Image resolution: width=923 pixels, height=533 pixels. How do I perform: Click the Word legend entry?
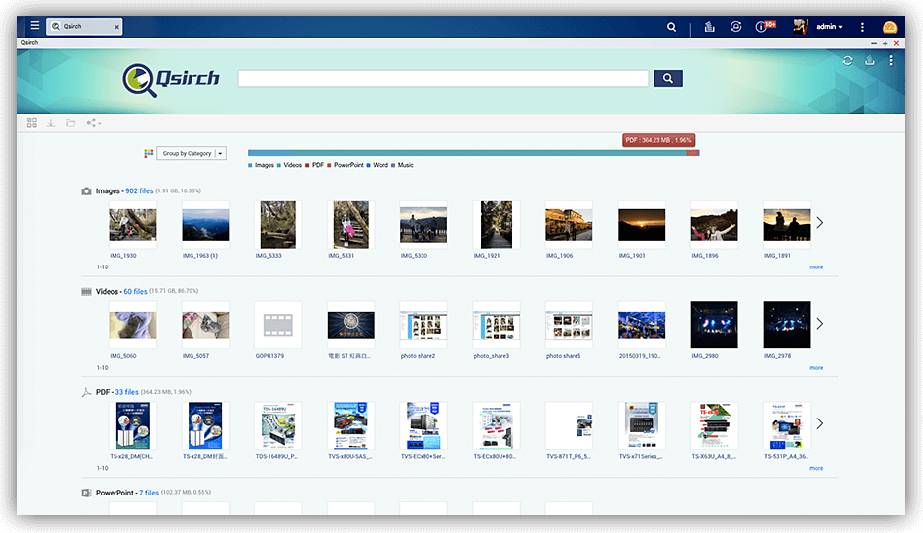tap(377, 165)
